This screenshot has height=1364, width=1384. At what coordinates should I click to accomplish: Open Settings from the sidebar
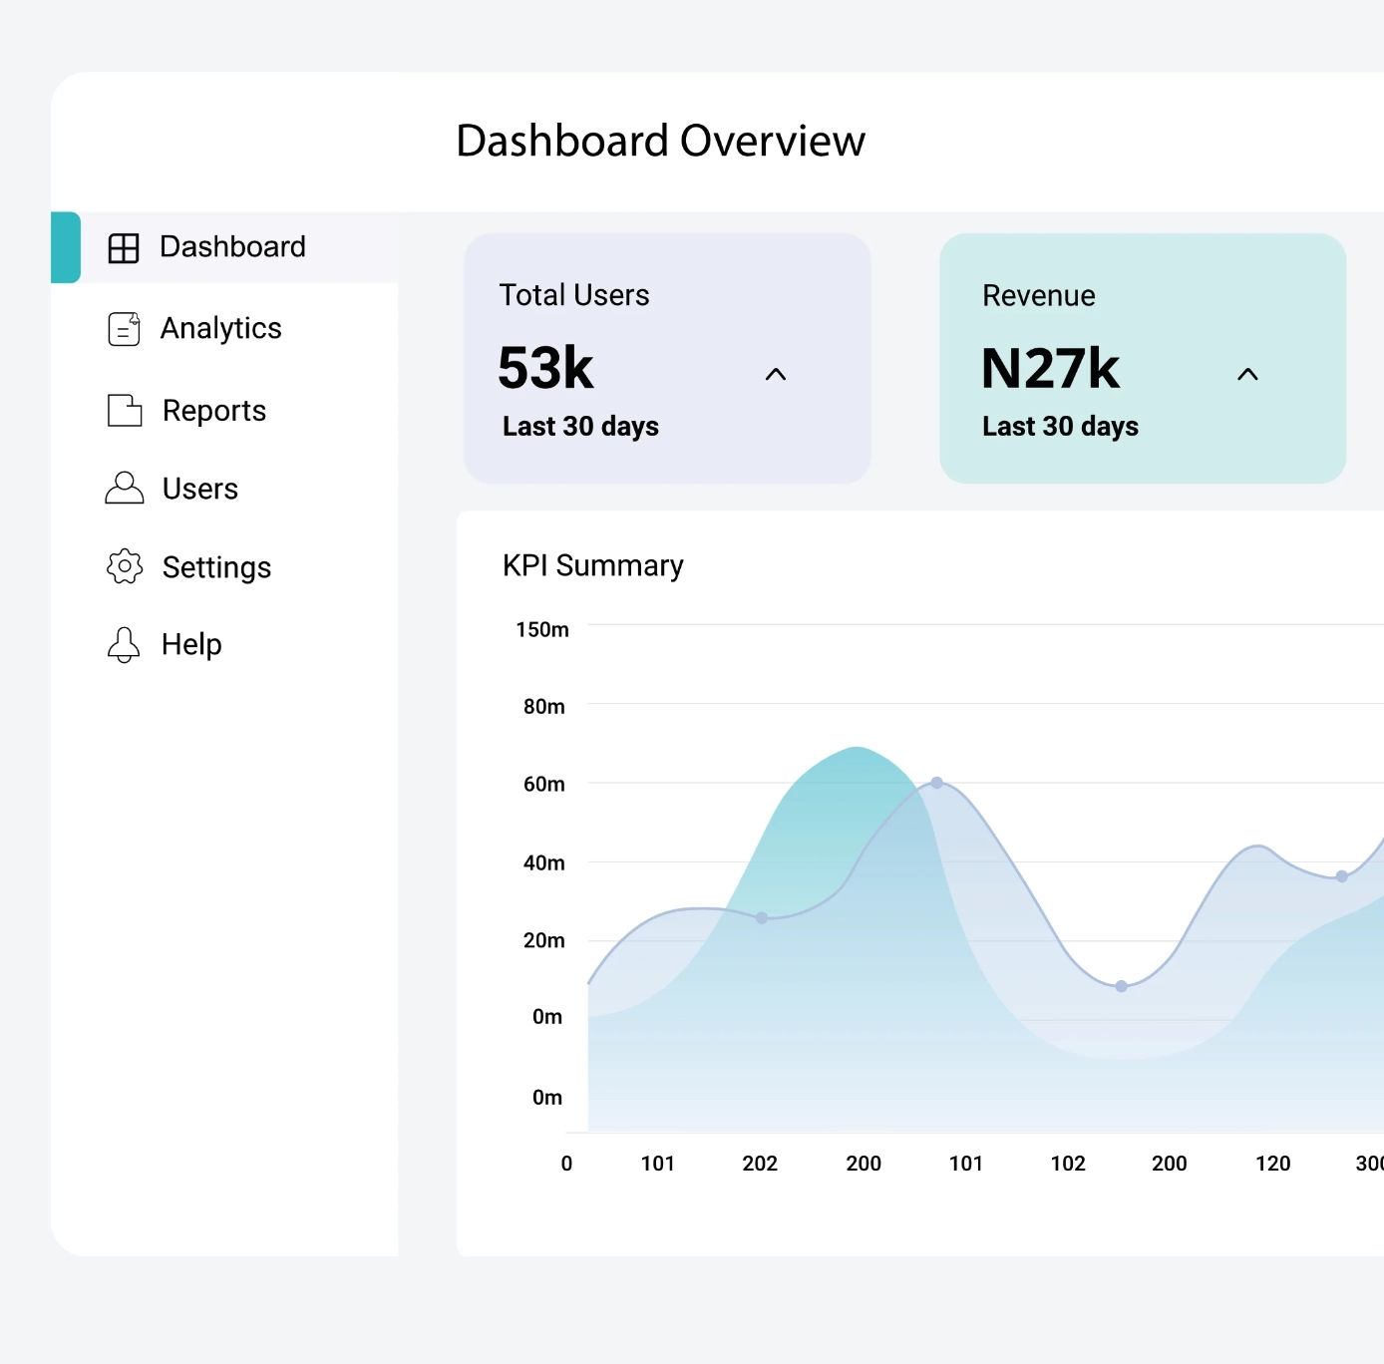tap(216, 567)
